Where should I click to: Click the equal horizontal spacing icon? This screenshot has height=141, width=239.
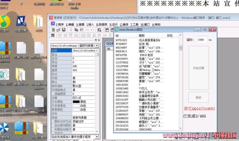[x=105, y=35]
